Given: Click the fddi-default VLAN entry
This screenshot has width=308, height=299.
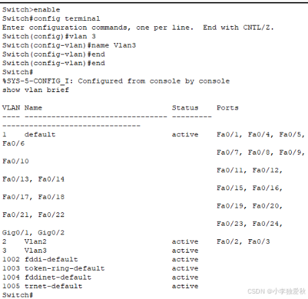Looking at the screenshot, I should coord(51,259).
